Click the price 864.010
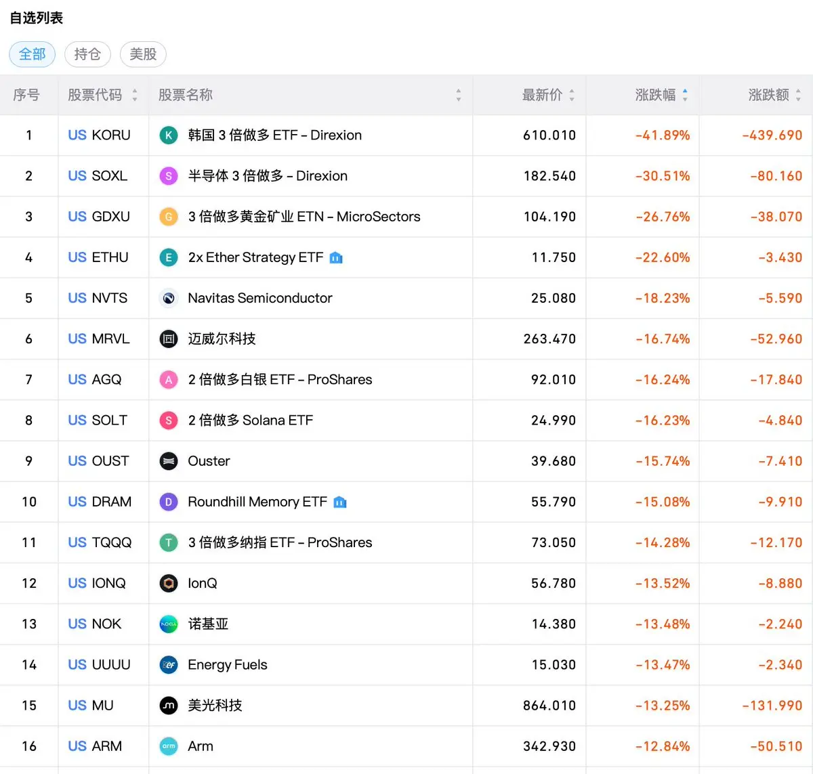Viewport: 813px width, 774px height. click(x=549, y=706)
